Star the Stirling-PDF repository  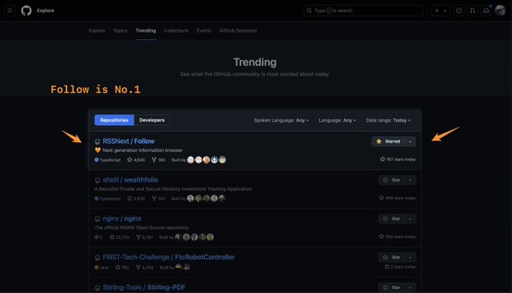392,288
